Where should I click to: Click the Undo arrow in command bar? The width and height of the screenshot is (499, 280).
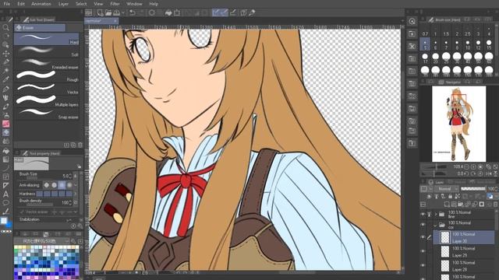[133, 12]
